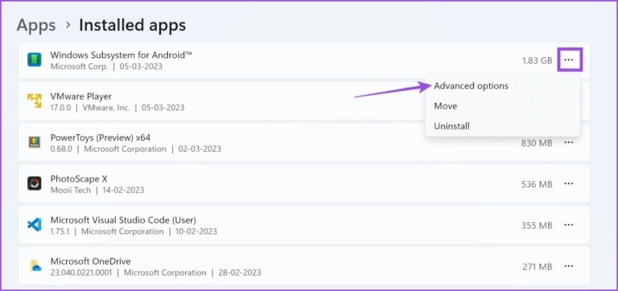Click the VMware Player app name

click(x=81, y=96)
